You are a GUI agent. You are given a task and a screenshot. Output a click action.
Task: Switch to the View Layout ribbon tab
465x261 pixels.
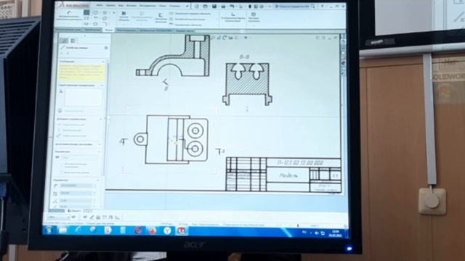[x=68, y=30]
